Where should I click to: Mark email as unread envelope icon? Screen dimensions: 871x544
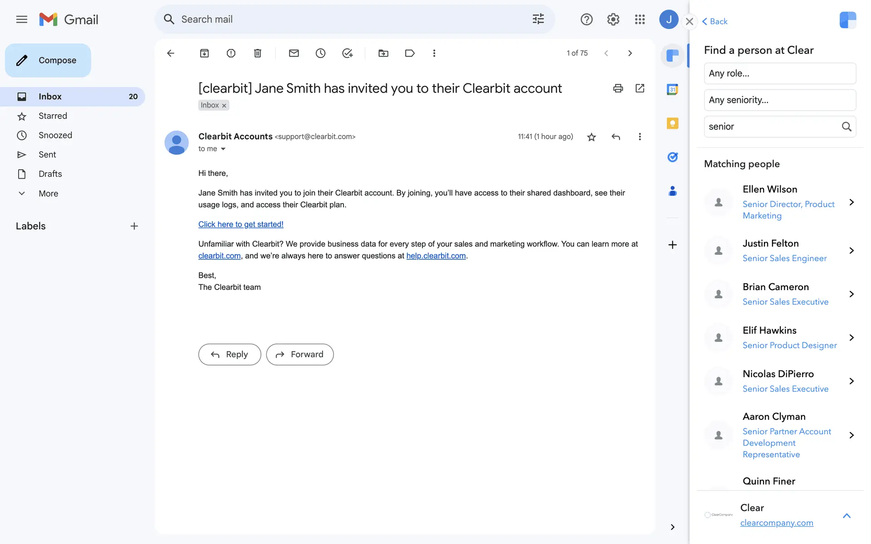(294, 53)
